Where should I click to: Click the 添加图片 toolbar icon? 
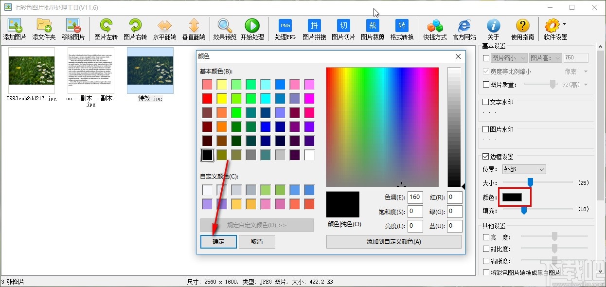tap(15, 29)
